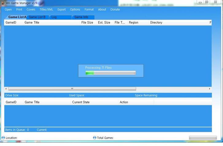Sort by File Size column

tap(88, 23)
